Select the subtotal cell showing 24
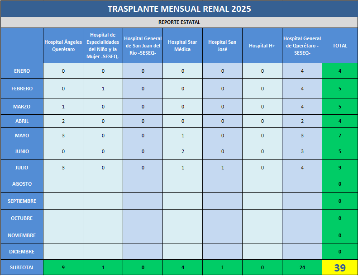Image resolution: width=358 pixels, height=276 pixels. [x=302, y=267]
